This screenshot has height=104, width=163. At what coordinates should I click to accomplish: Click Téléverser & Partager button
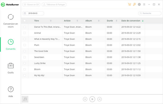[54, 4]
